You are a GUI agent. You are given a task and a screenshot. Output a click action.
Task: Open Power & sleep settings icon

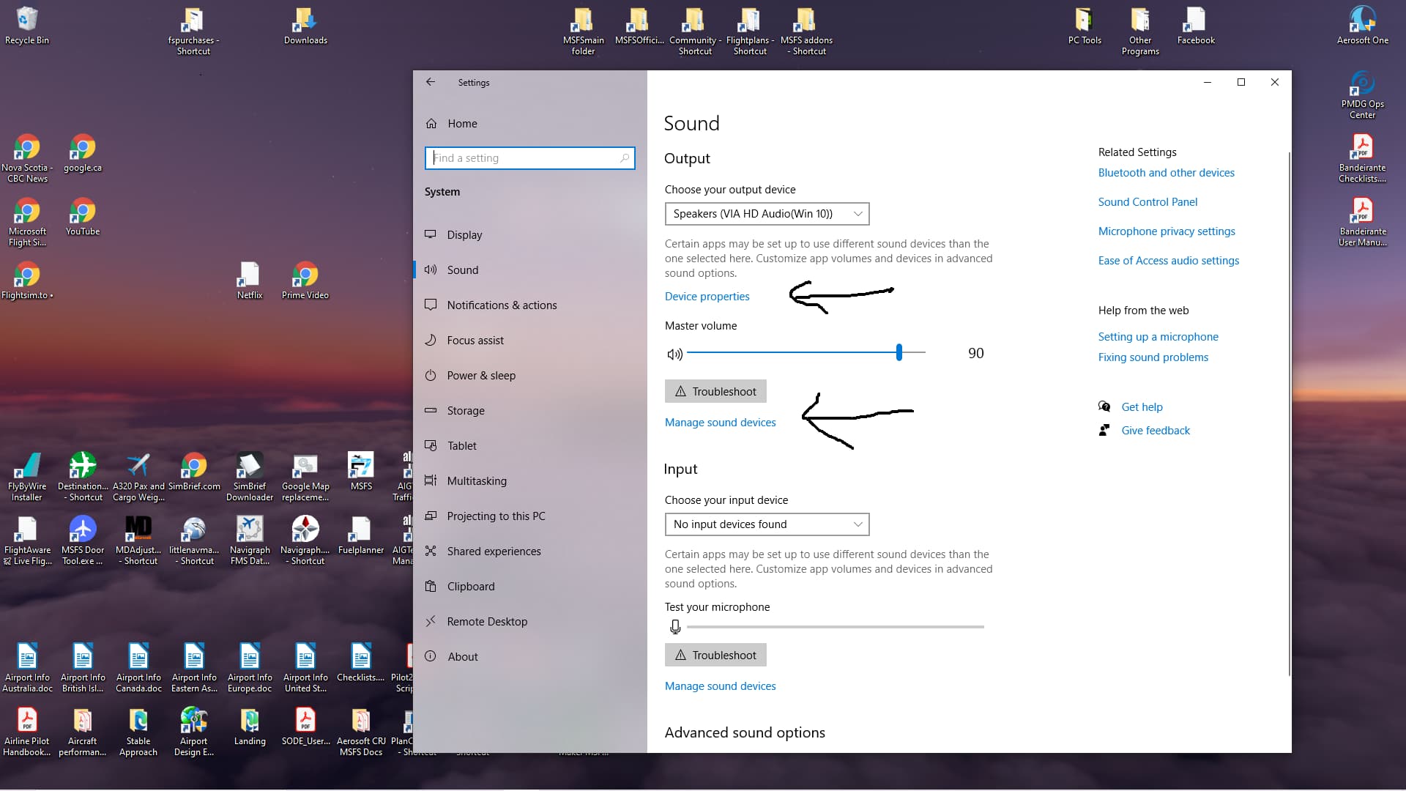pos(432,375)
